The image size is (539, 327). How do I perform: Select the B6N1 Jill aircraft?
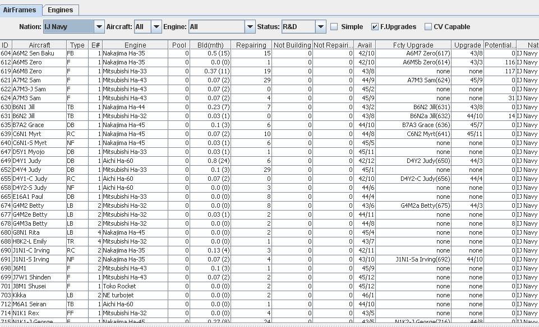point(39,107)
